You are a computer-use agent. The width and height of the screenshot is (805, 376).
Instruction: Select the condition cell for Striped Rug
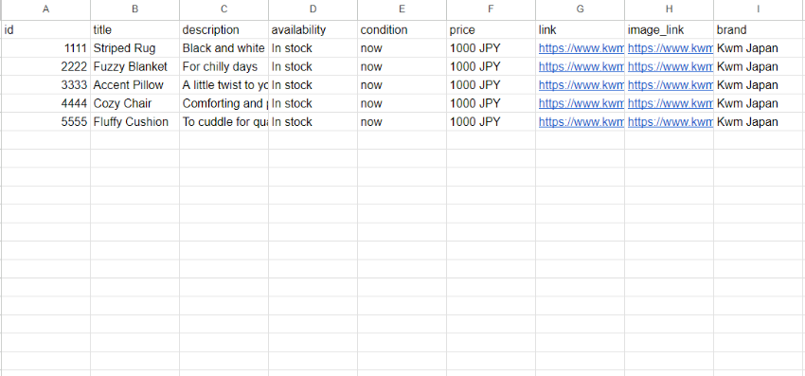[402, 48]
